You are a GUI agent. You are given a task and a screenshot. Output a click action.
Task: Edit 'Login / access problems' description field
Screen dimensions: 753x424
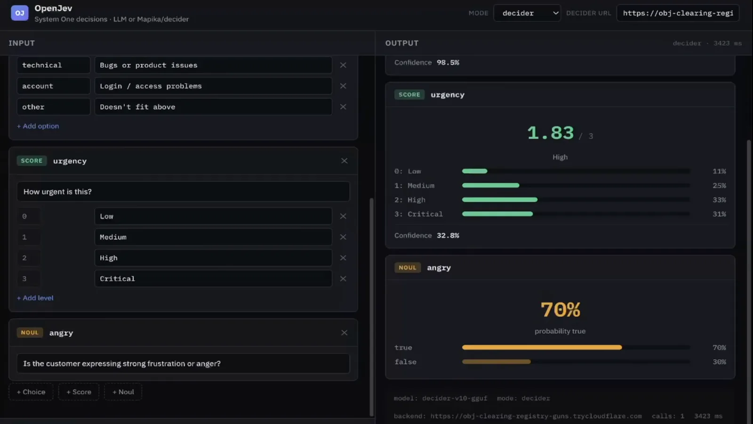pyautogui.click(x=213, y=86)
